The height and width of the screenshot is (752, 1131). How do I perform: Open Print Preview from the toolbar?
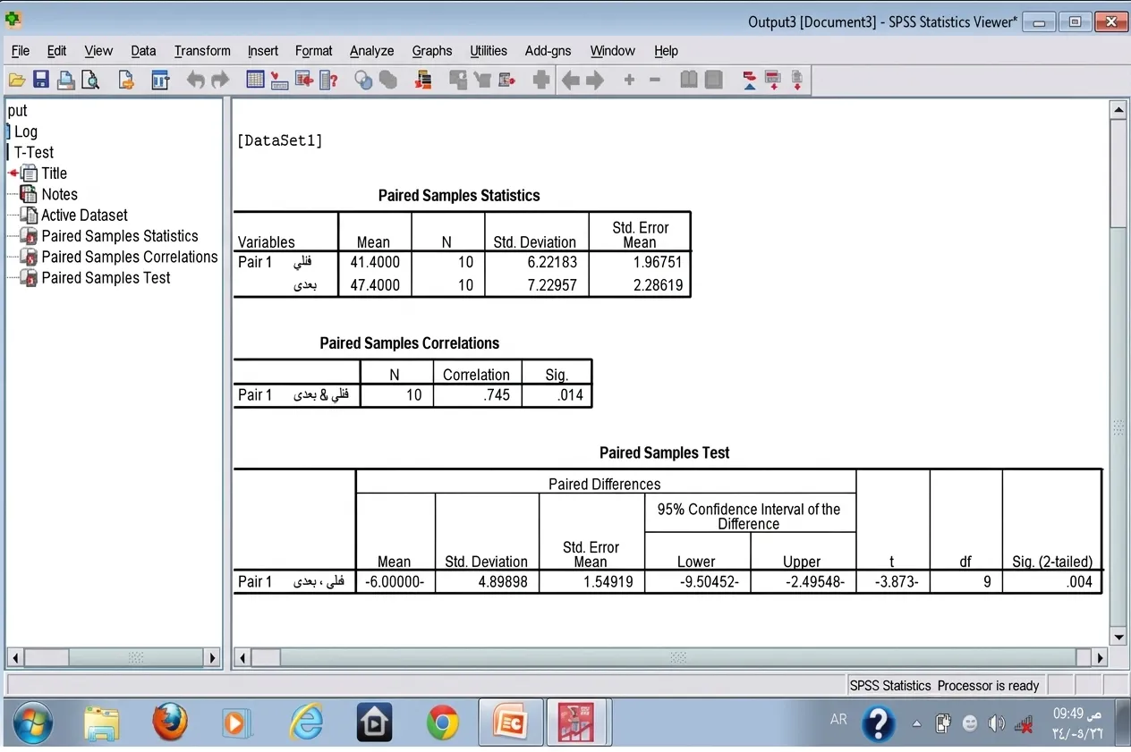click(x=90, y=80)
